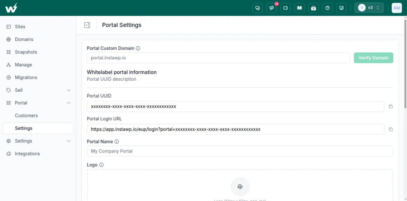The height and width of the screenshot is (201, 407).
Task: Open Customers under Portal
Action: pos(26,116)
